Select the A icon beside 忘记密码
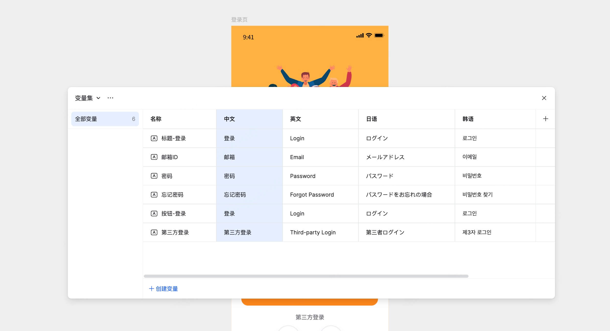Image resolution: width=610 pixels, height=331 pixels. coord(154,195)
